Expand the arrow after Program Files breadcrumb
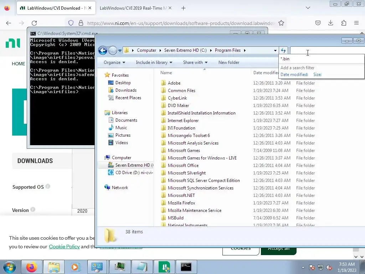 pos(245,50)
